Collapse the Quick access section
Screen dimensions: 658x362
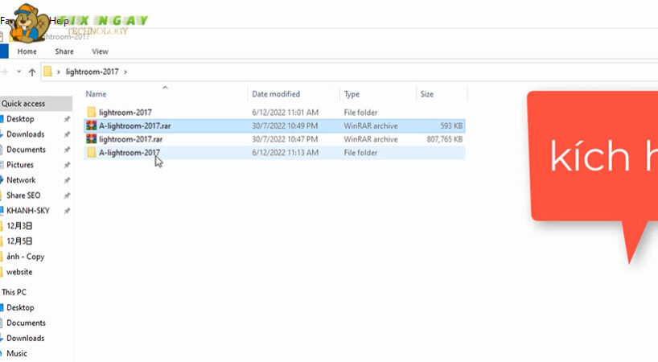pos(23,104)
